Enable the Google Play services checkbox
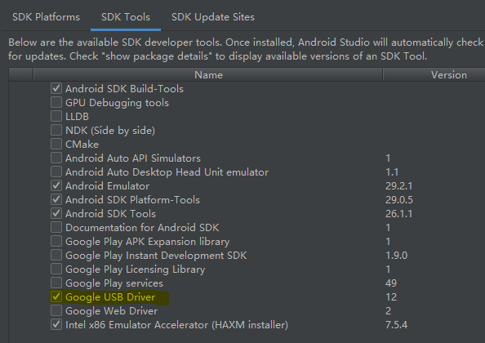The height and width of the screenshot is (343, 485). 56,283
